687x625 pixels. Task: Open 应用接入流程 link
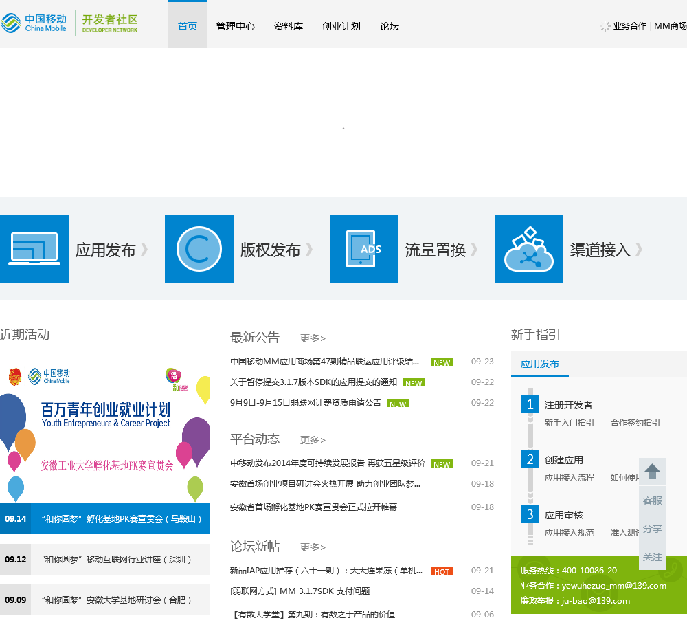tap(569, 478)
